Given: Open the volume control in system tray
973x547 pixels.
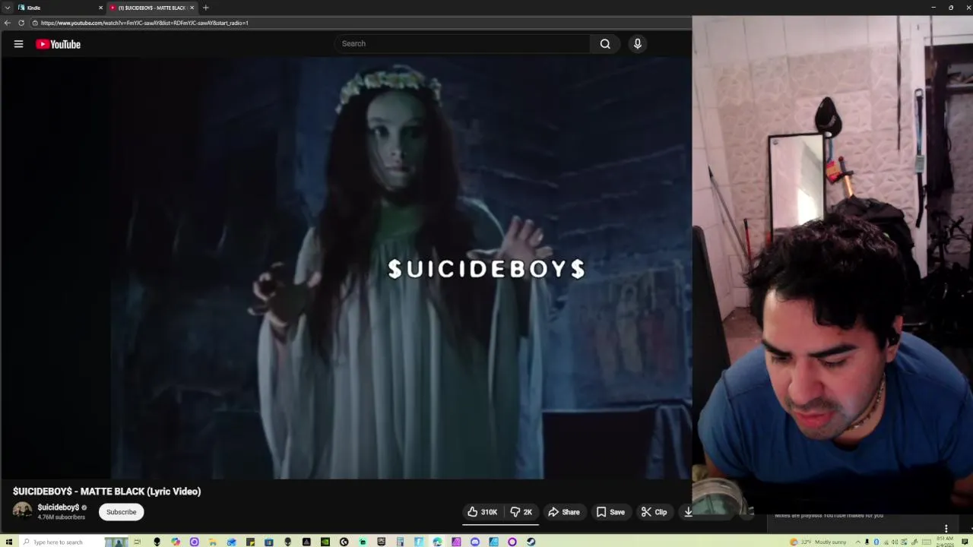Looking at the screenshot, I should point(895,542).
